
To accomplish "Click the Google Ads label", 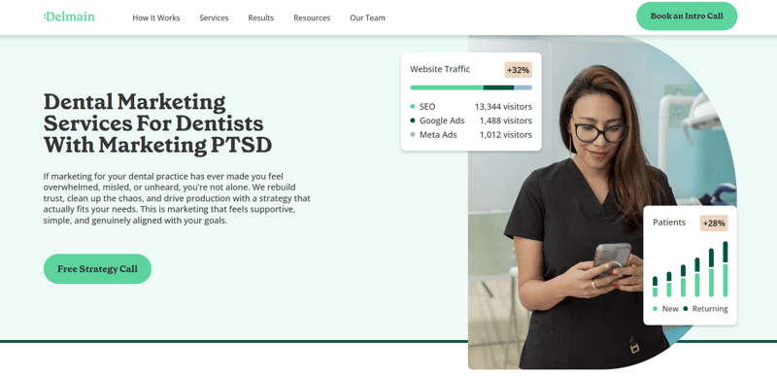I will click(x=442, y=120).
